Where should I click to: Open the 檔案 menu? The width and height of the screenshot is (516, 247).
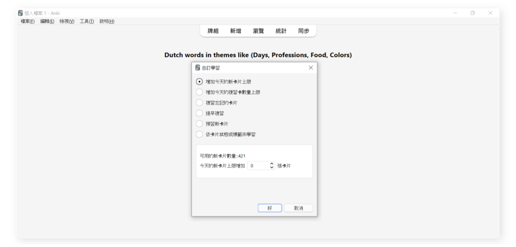28,21
